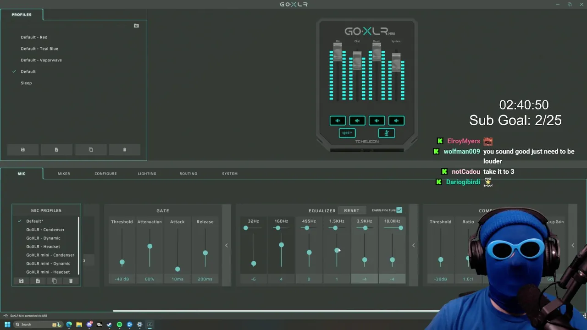The width and height of the screenshot is (587, 330).
Task: Collapse the Compressor section with left arrow
Action: [x=572, y=245]
